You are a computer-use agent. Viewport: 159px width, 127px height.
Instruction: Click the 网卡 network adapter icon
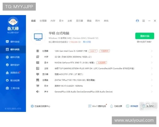[38, 86]
